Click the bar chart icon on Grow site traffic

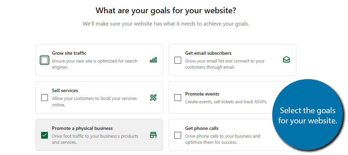click(153, 60)
